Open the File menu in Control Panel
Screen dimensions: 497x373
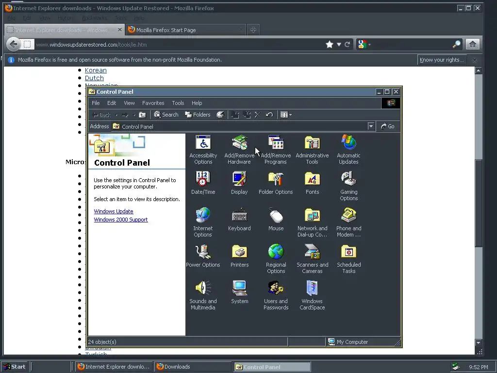[x=96, y=103]
